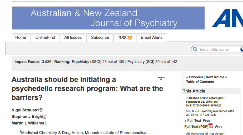Open the OnlineFirst tab
Screen dimensions: 243x135
[x=45, y=38]
